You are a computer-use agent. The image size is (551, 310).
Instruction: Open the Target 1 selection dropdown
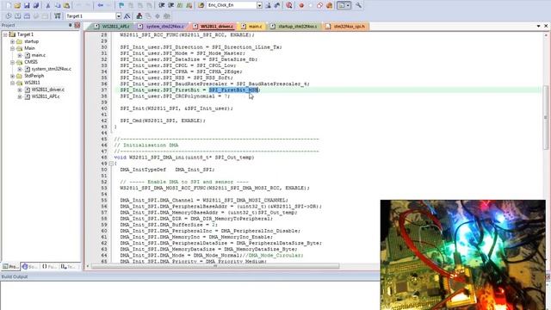119,16
